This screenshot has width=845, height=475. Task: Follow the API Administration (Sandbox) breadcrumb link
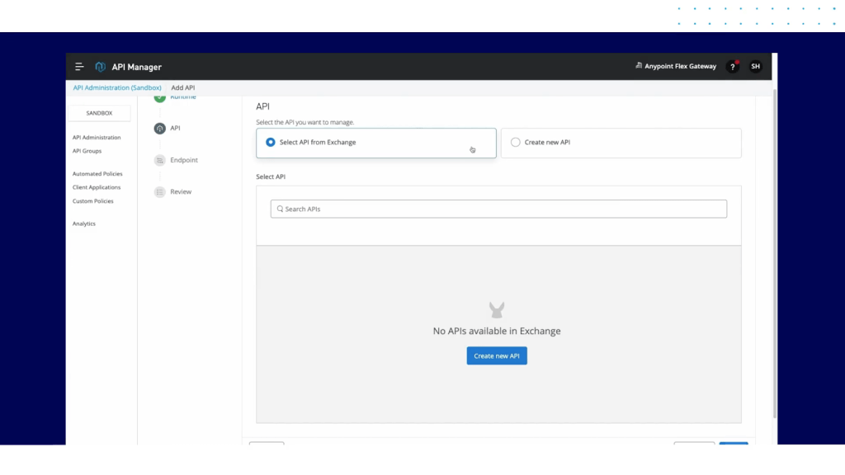[117, 87]
